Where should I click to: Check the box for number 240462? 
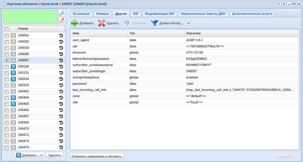(x=7, y=92)
